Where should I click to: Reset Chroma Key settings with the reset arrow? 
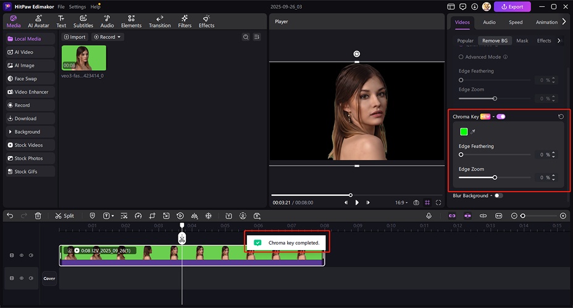point(561,116)
